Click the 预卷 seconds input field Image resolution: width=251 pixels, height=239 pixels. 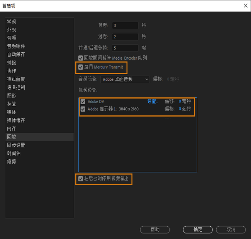[x=125, y=25]
